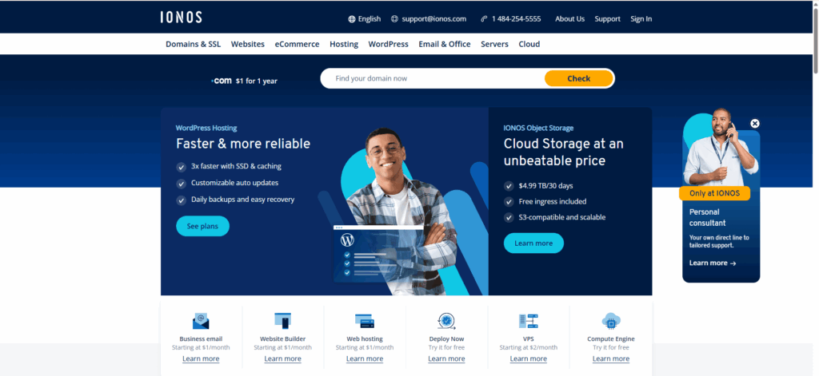Click the VPS server icon
This screenshot has width=819, height=376.
[x=529, y=321]
